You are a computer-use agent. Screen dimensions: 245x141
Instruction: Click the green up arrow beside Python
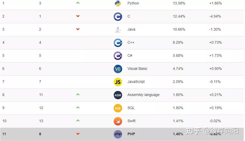[x=78, y=3]
